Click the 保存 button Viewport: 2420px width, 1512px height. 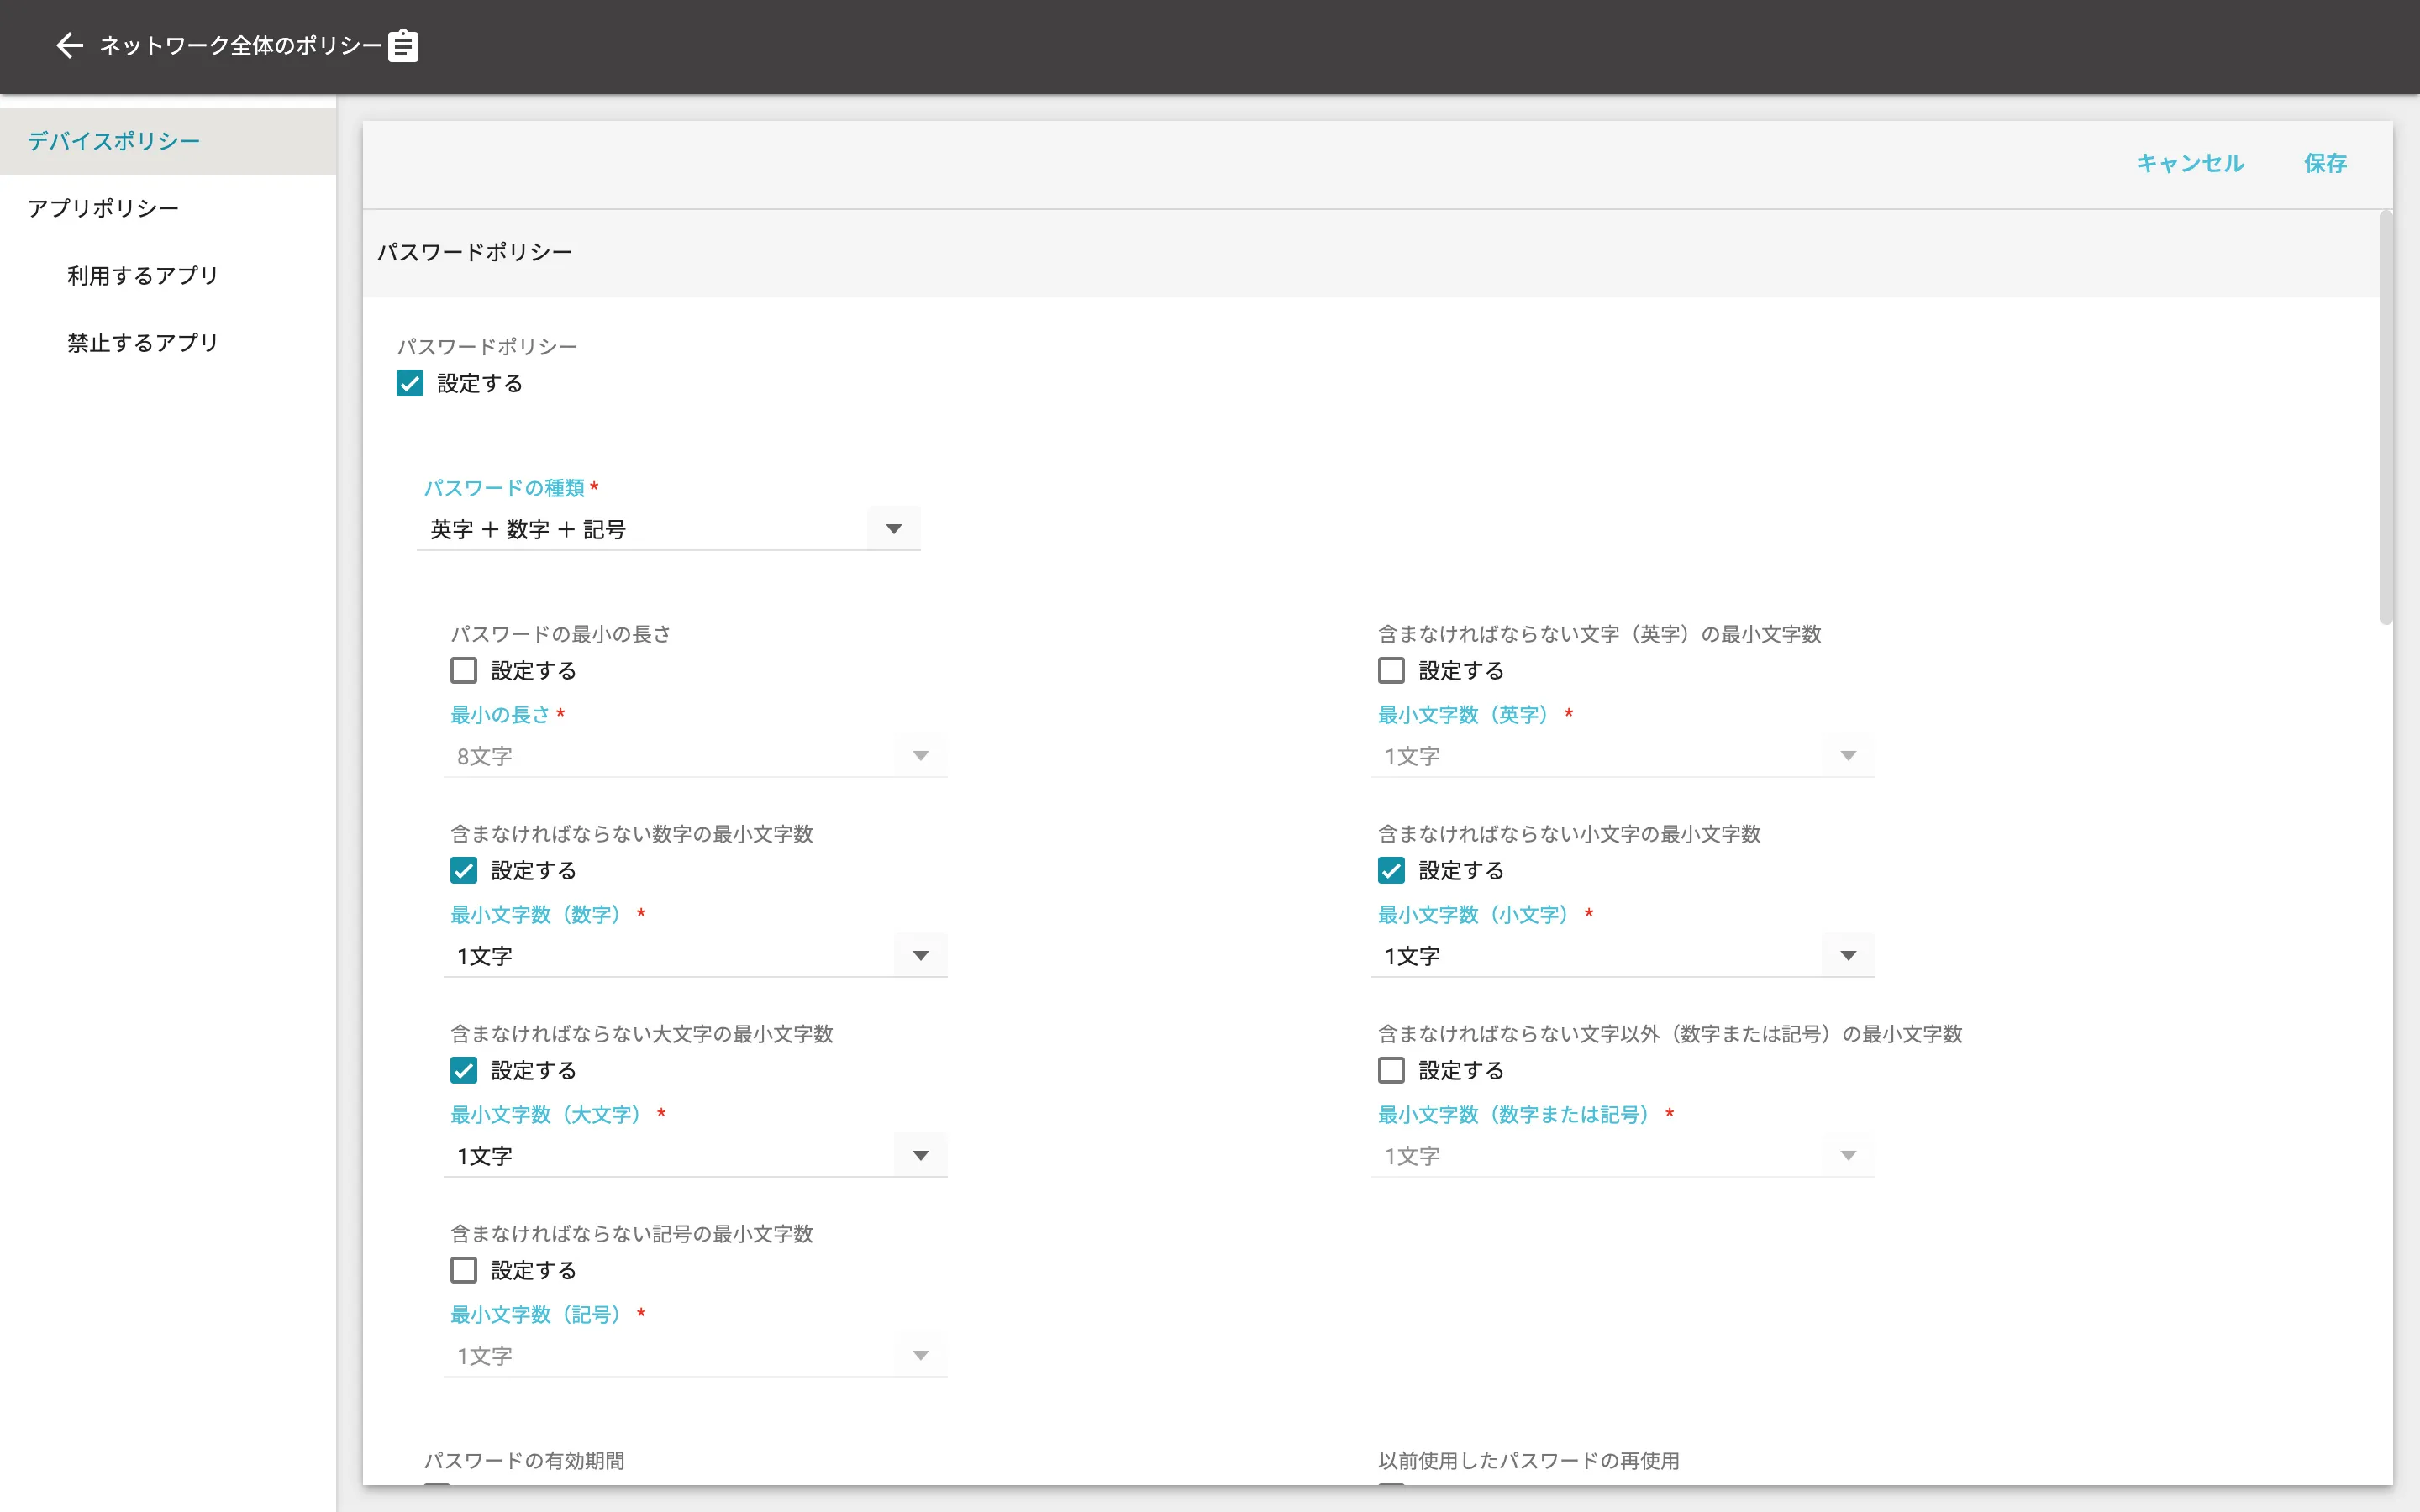2325,163
